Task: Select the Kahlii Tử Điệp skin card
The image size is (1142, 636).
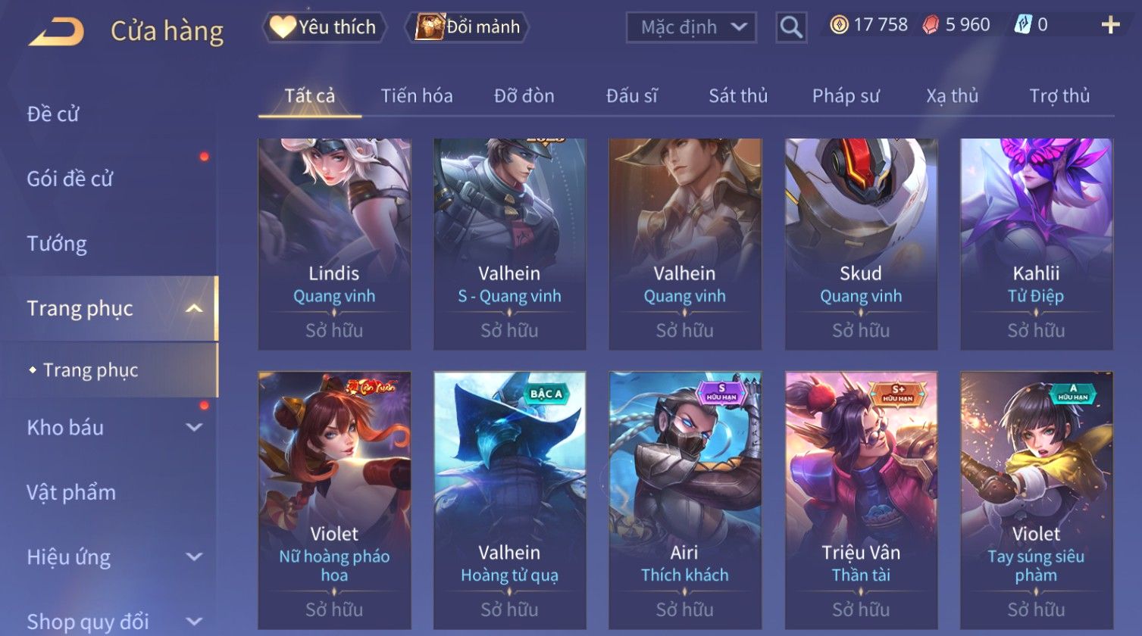Action: (x=1037, y=244)
